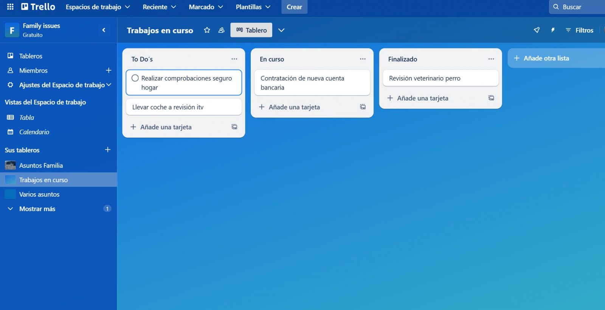Open the app switcher grid icon
The height and width of the screenshot is (310, 605).
point(10,7)
